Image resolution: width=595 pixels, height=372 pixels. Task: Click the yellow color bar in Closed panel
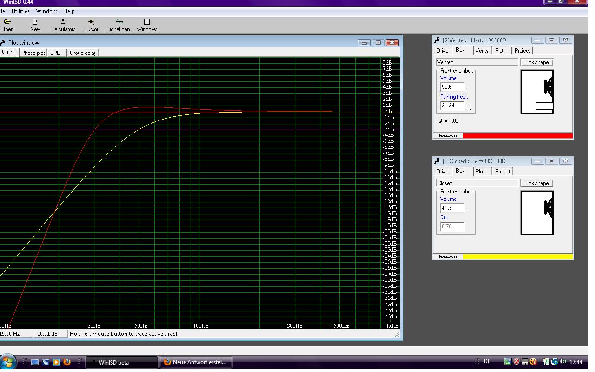click(x=517, y=257)
